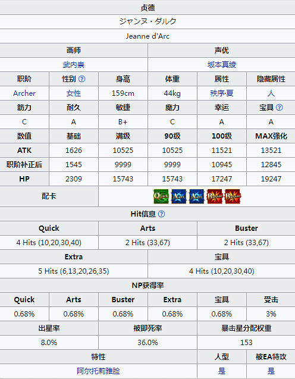Viewport: 295px width, 379px height.
Task: Click the 敏捷 value B+
Action: (x=123, y=121)
